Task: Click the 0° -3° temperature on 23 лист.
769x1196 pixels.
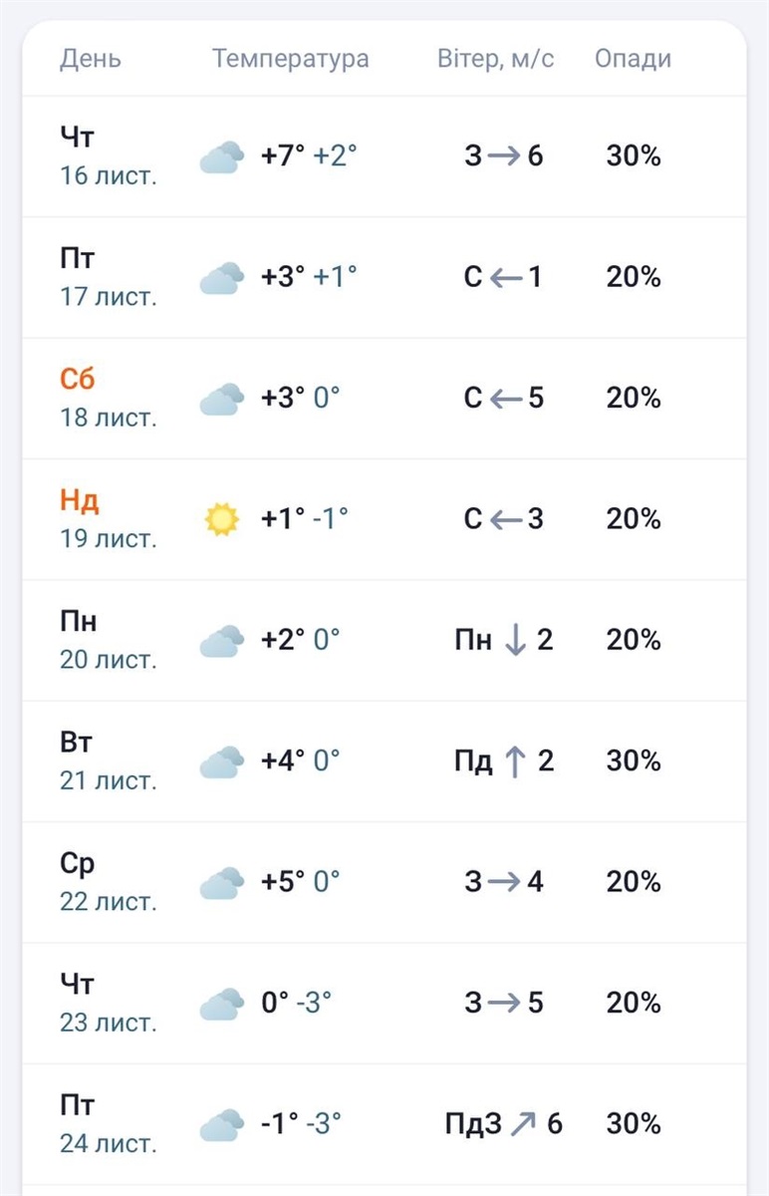Action: [297, 1003]
